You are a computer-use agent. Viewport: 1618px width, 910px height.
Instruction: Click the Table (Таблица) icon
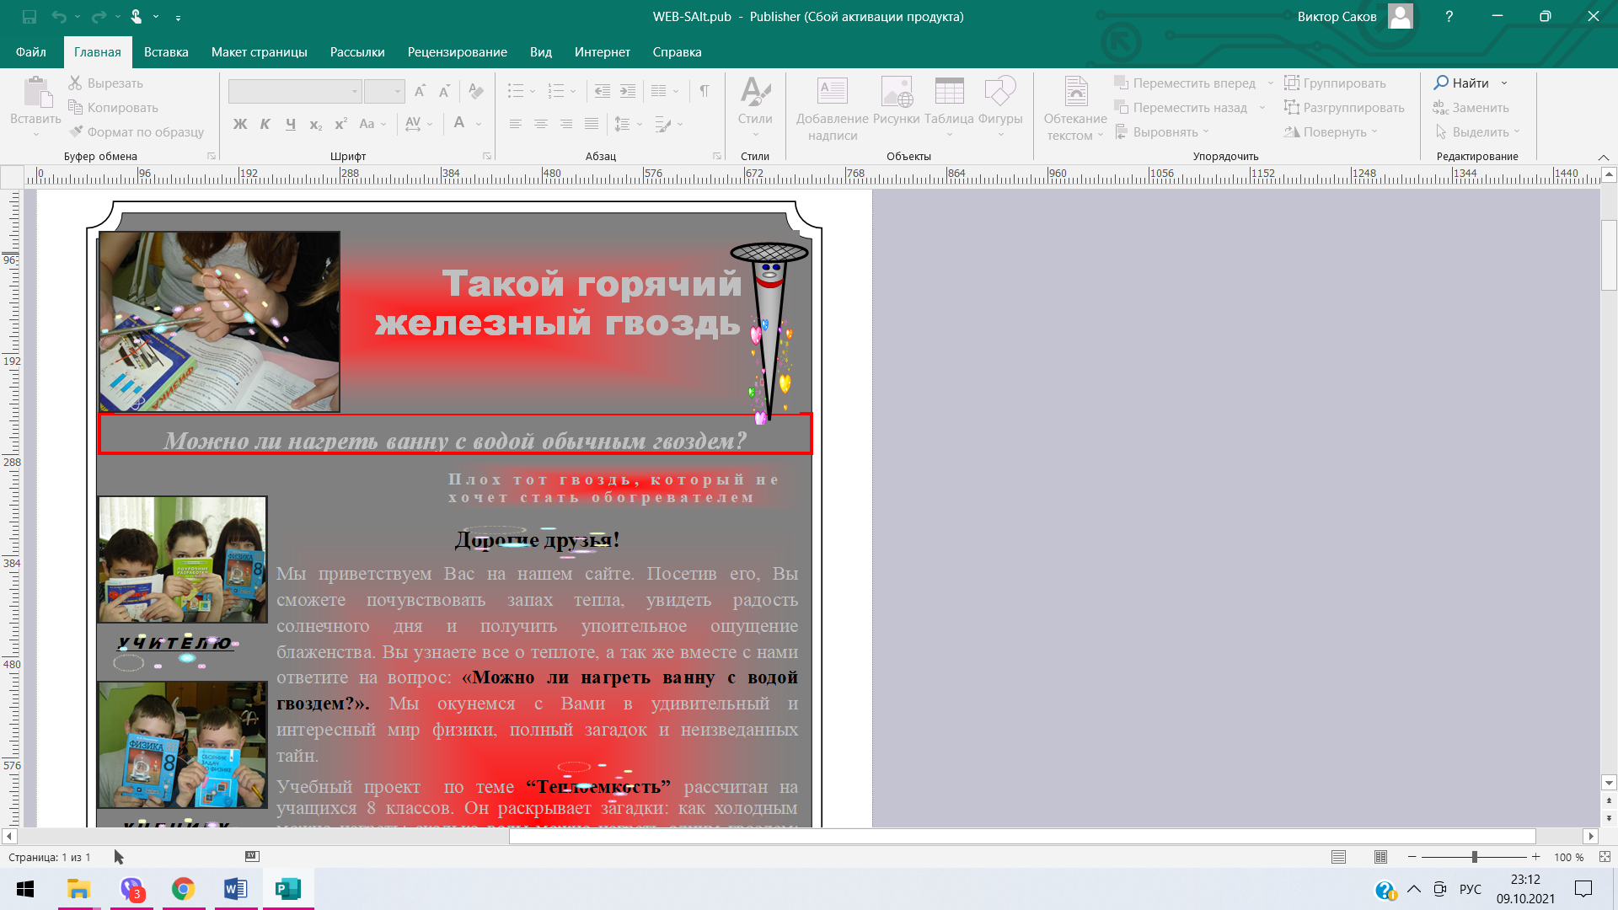tap(949, 92)
